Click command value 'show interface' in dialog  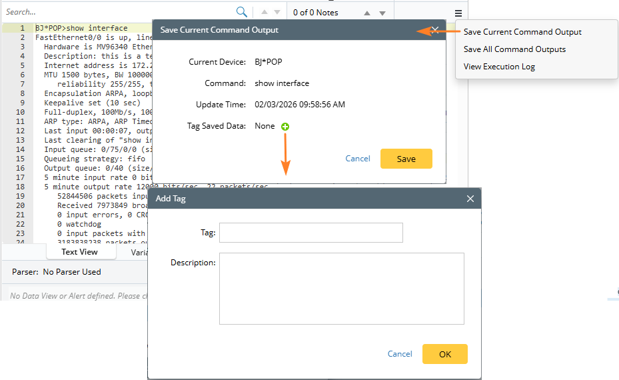pyautogui.click(x=282, y=83)
